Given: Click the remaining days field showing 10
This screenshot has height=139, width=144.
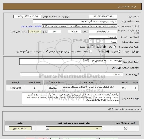Looking at the screenshot, I should pyautogui.click(x=54, y=32).
